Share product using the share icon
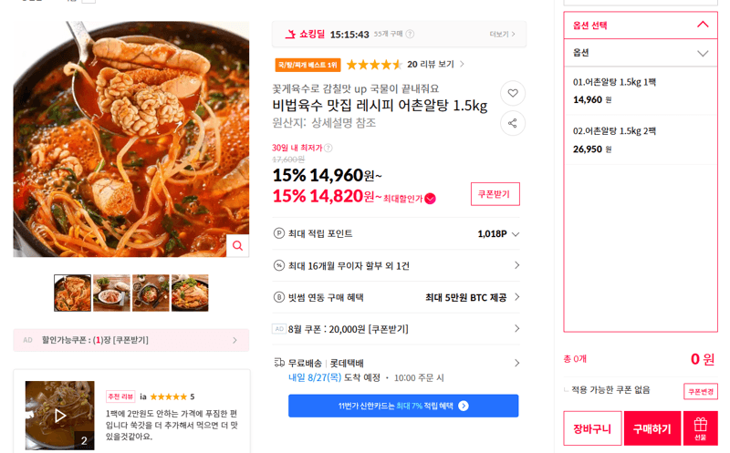730x453 pixels. point(513,123)
